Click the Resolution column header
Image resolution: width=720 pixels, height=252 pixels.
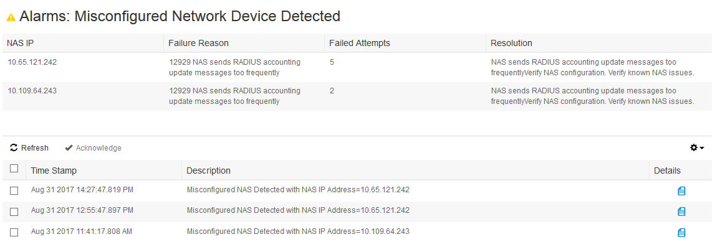[x=512, y=43]
